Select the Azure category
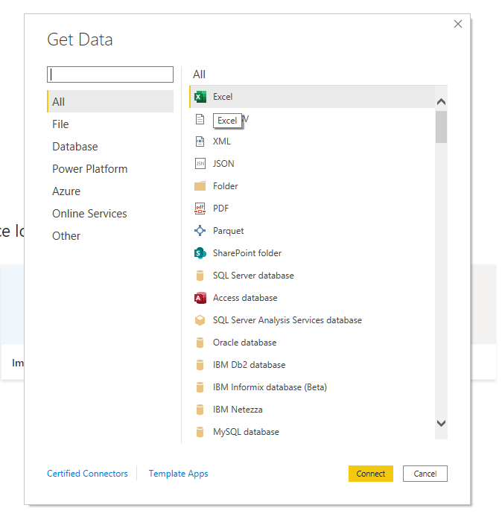The width and height of the screenshot is (502, 528). (x=110, y=191)
